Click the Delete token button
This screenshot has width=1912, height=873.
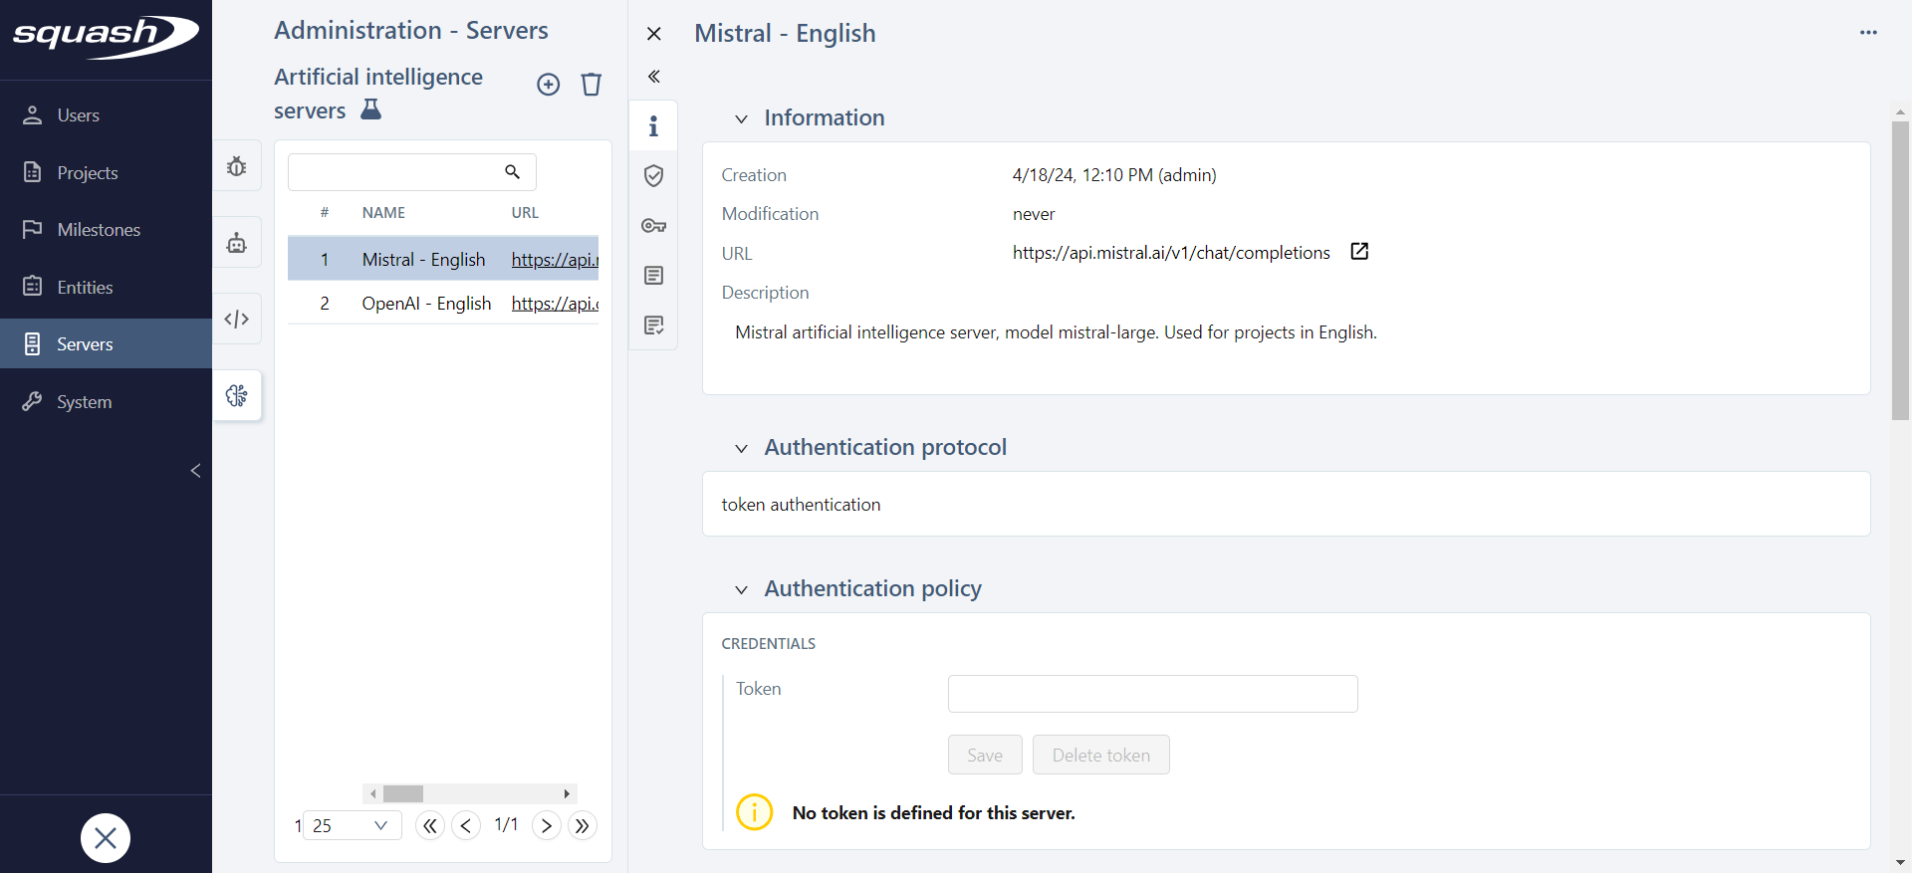click(x=1100, y=756)
